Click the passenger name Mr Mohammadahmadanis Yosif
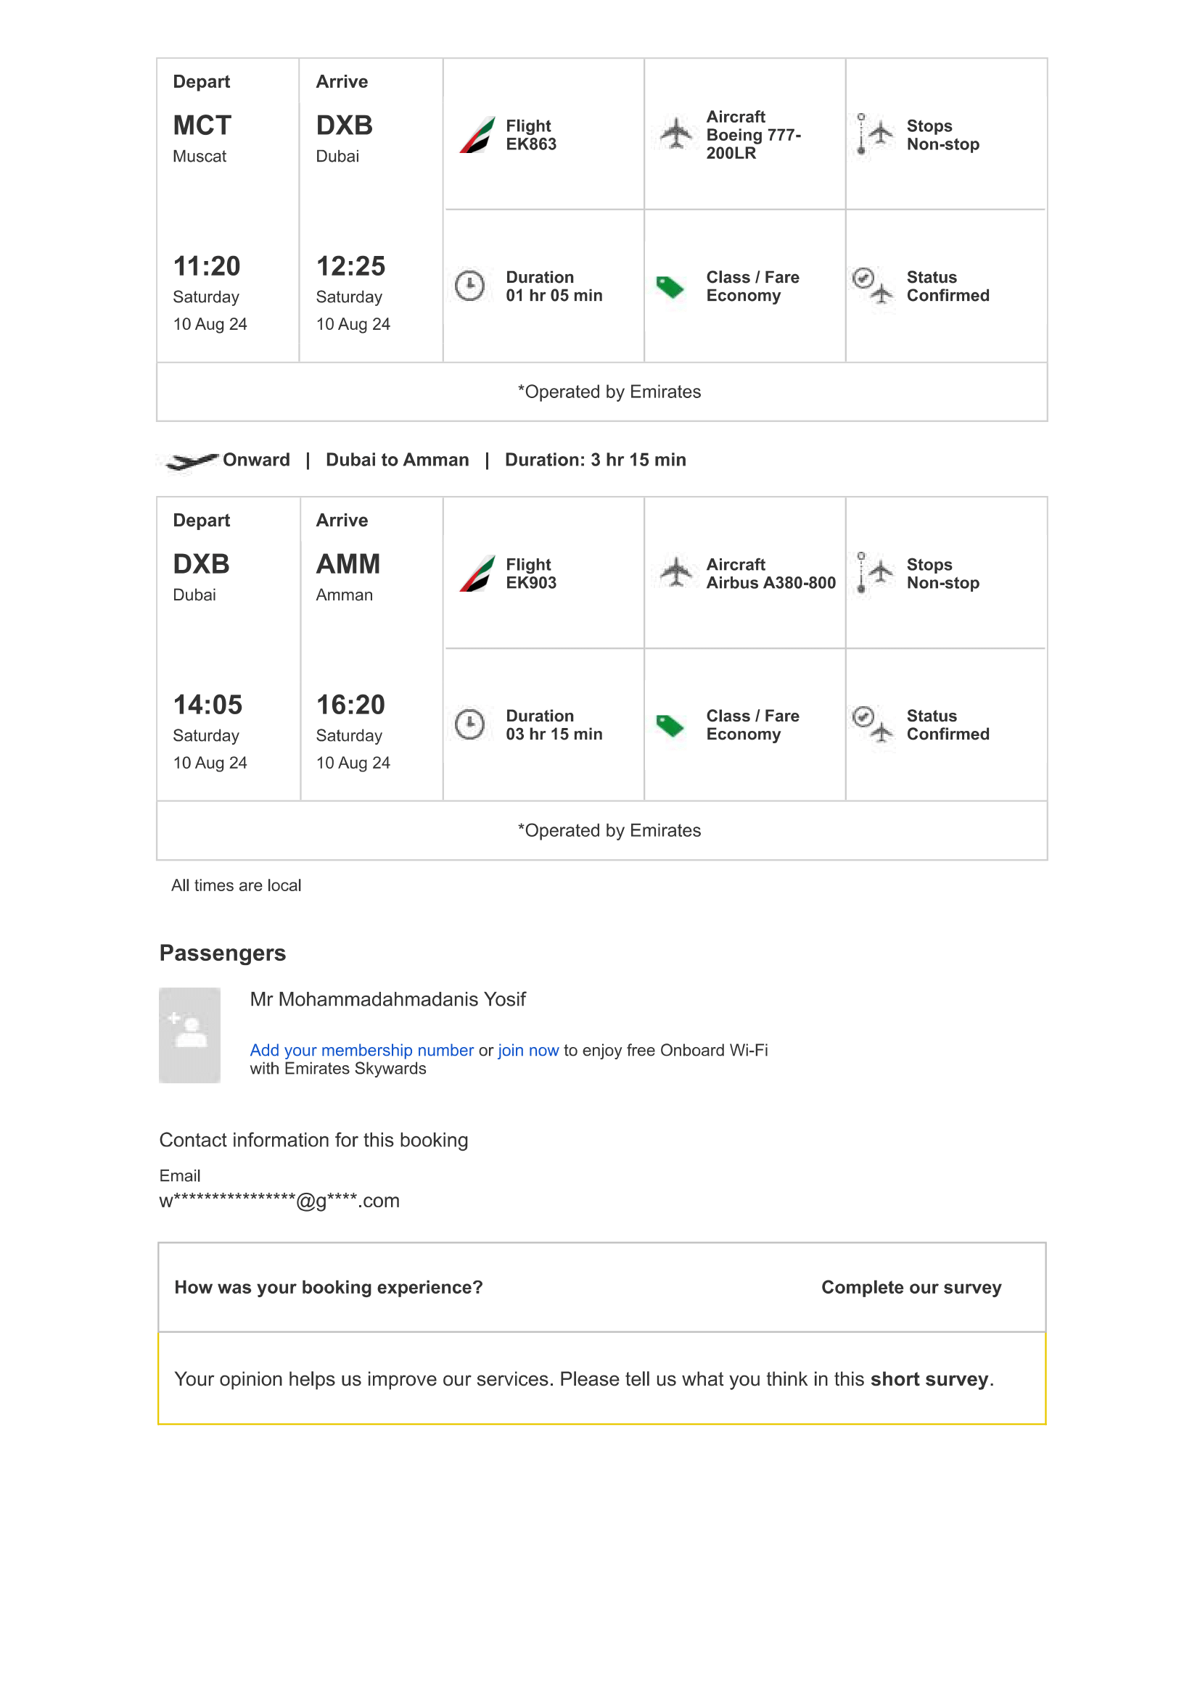The height and width of the screenshot is (1696, 1200). click(387, 998)
